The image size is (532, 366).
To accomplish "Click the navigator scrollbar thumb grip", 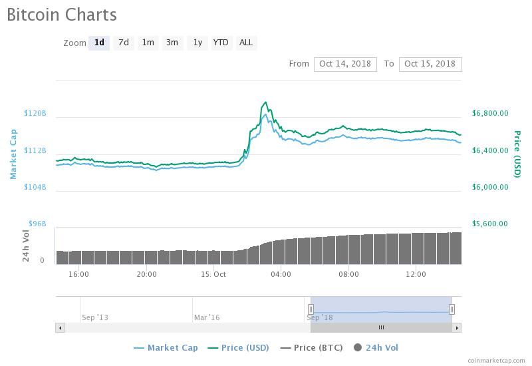I will coord(381,327).
